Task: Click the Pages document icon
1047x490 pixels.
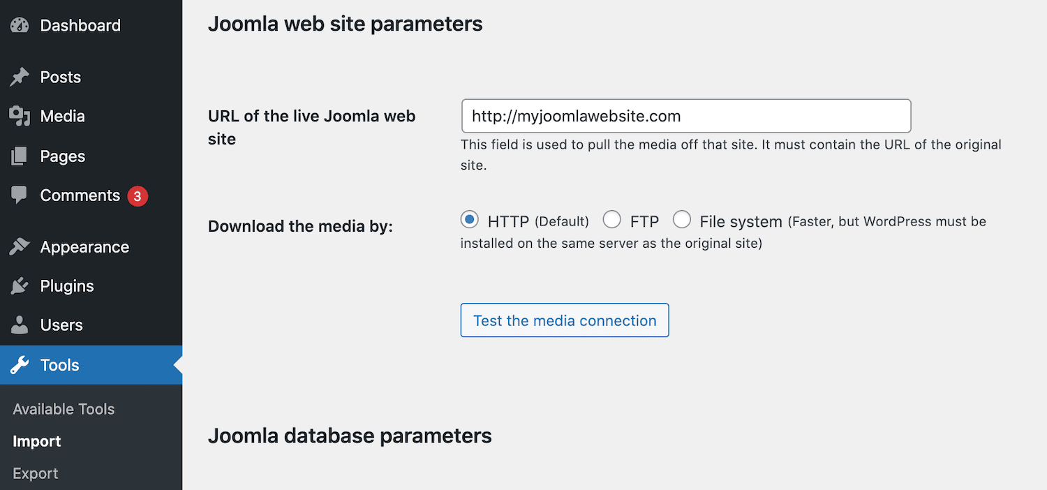Action: click(x=19, y=156)
